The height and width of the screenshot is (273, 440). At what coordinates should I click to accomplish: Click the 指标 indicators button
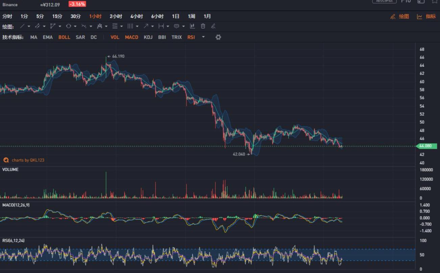(426, 16)
